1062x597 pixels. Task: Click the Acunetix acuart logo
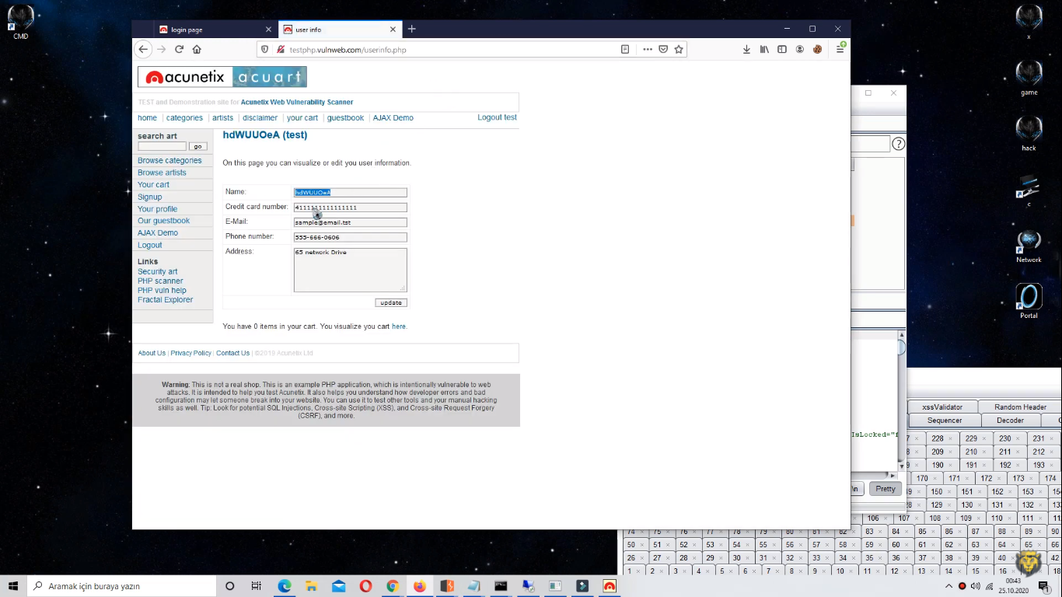tap(222, 77)
